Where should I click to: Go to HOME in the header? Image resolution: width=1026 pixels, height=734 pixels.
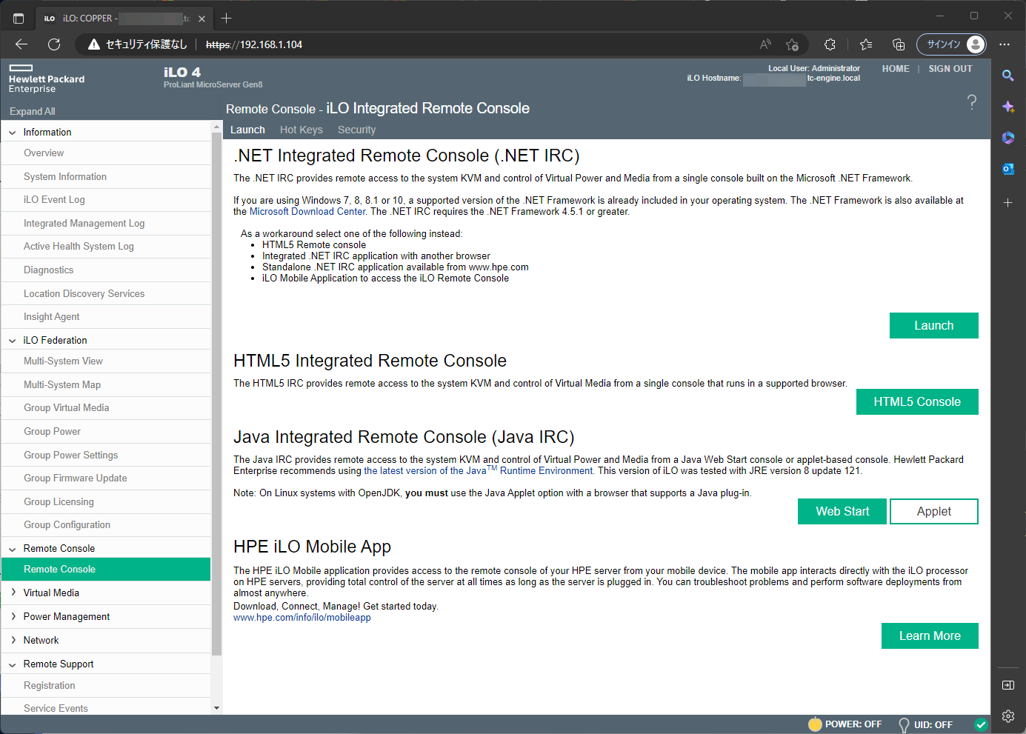point(896,69)
